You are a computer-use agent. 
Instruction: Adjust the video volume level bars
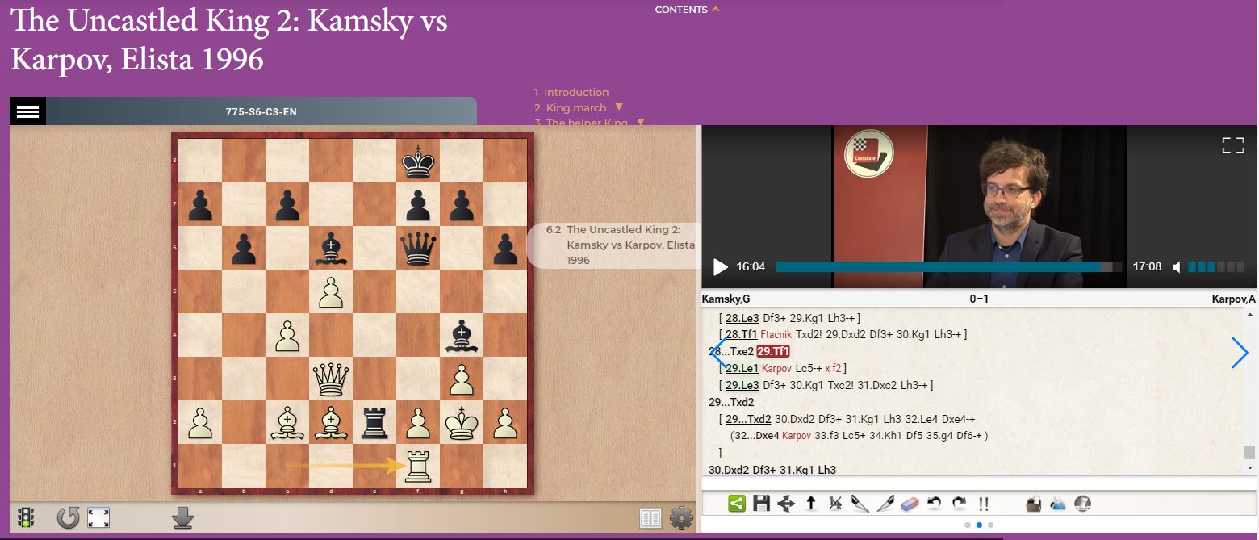coord(1217,266)
